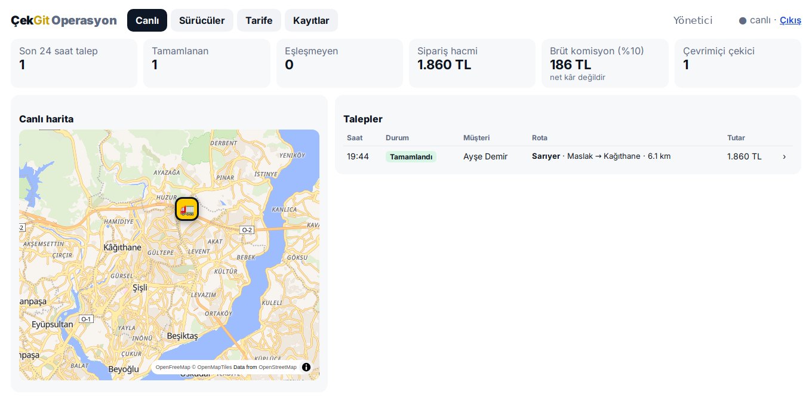812x400 pixels.
Task: Click the Durum column header
Action: (397, 138)
